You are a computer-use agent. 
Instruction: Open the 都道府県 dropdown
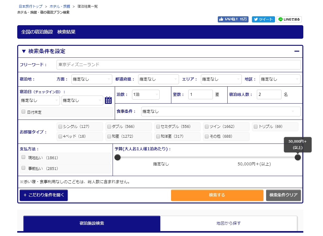coord(158,79)
